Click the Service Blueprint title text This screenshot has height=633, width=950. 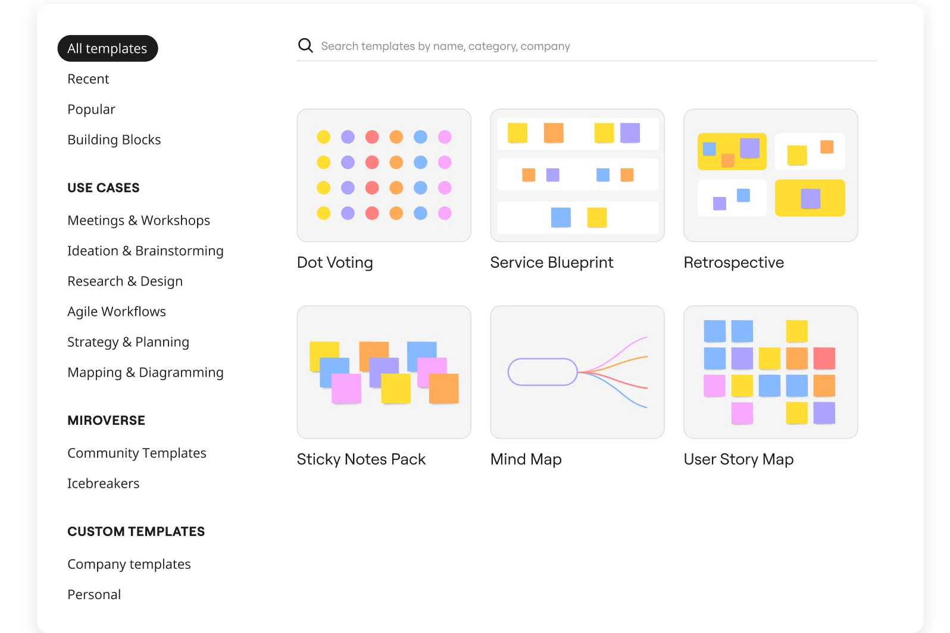(552, 263)
